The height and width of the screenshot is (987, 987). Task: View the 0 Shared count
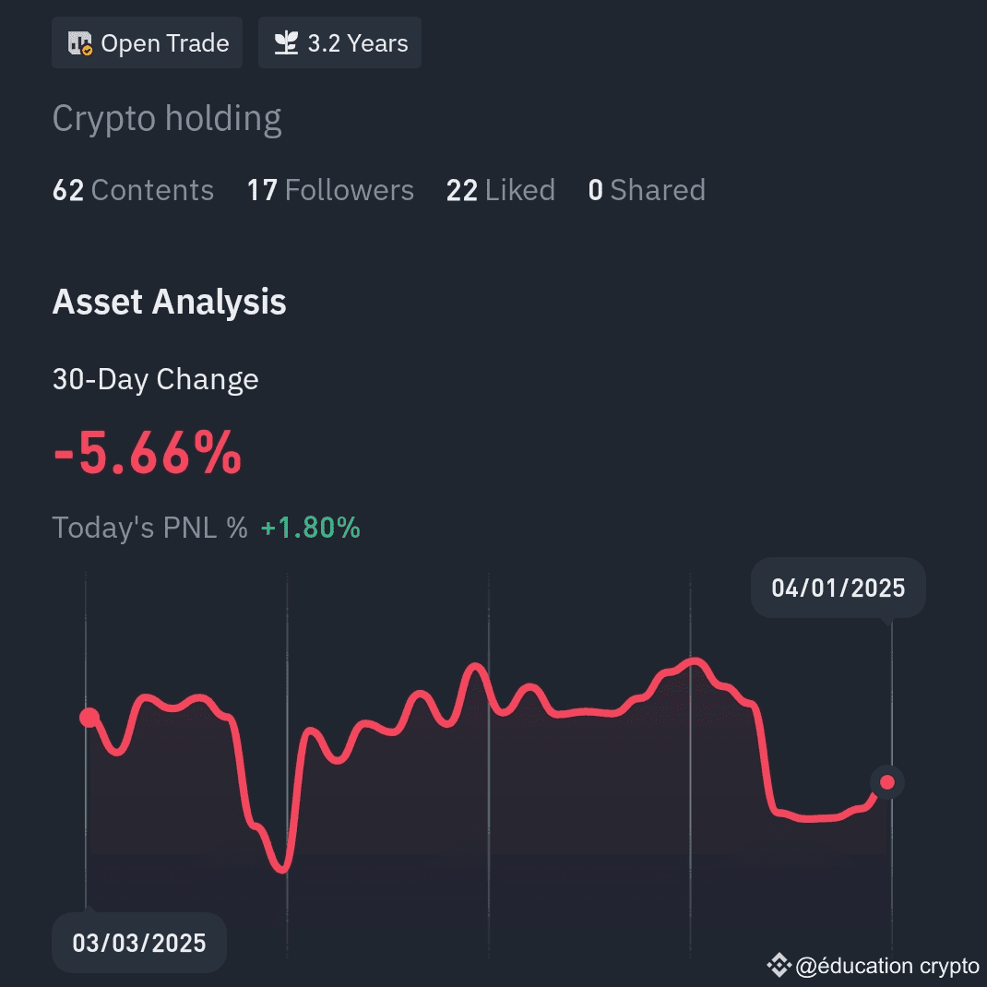[x=647, y=190]
